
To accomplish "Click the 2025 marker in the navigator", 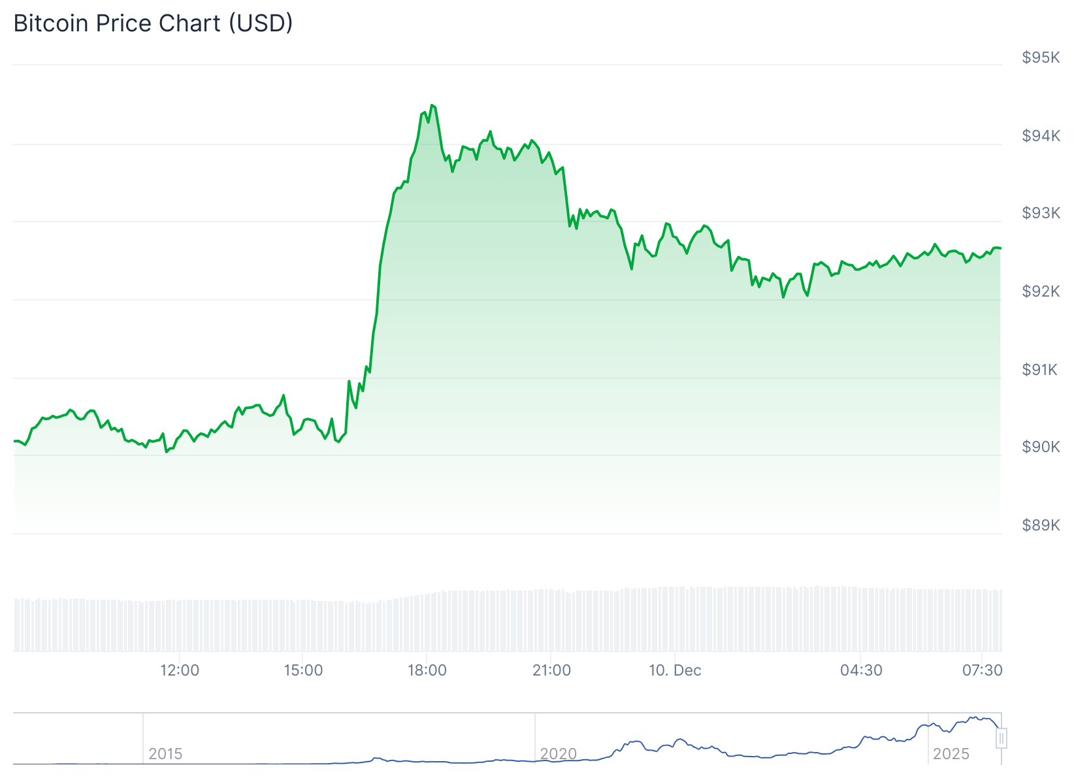I will [x=951, y=754].
